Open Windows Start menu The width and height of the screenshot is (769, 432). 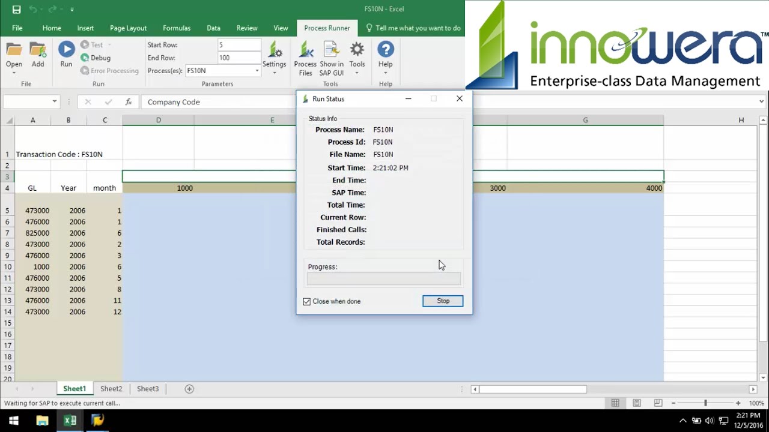pos(14,421)
